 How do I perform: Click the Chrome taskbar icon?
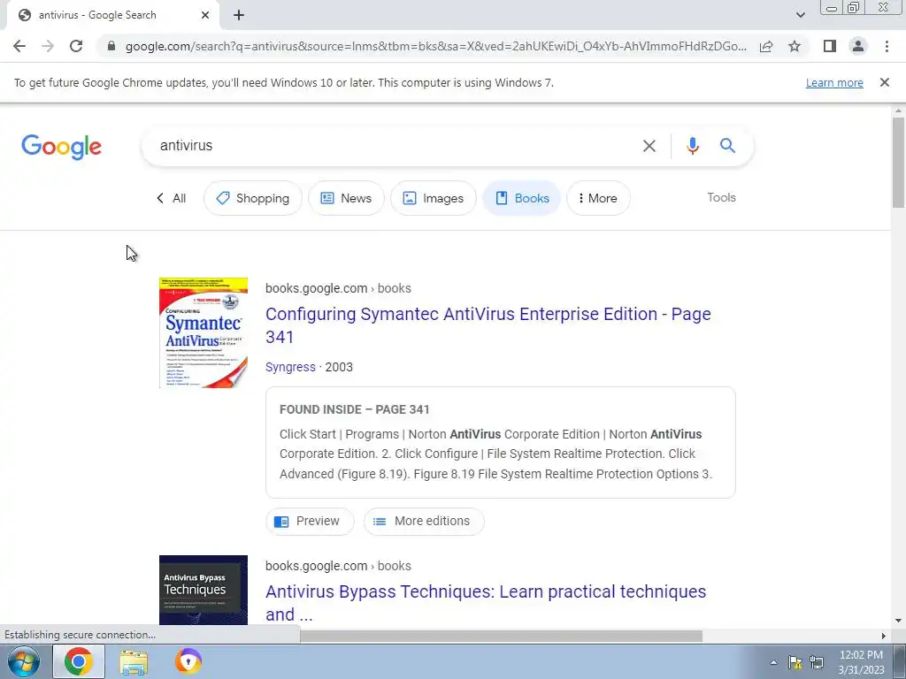79,661
